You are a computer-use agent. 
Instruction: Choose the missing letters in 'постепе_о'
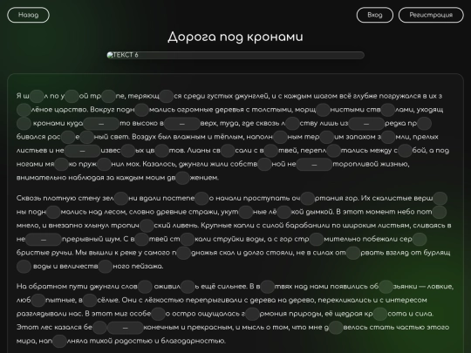201,199
